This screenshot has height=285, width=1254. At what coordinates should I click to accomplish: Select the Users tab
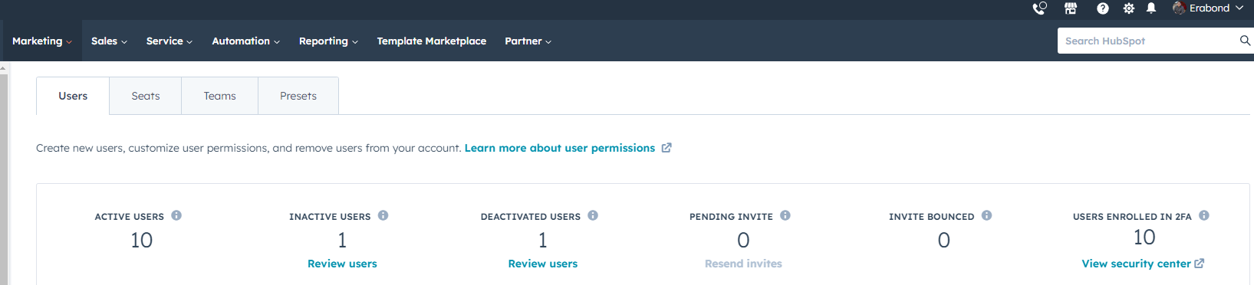tap(73, 96)
